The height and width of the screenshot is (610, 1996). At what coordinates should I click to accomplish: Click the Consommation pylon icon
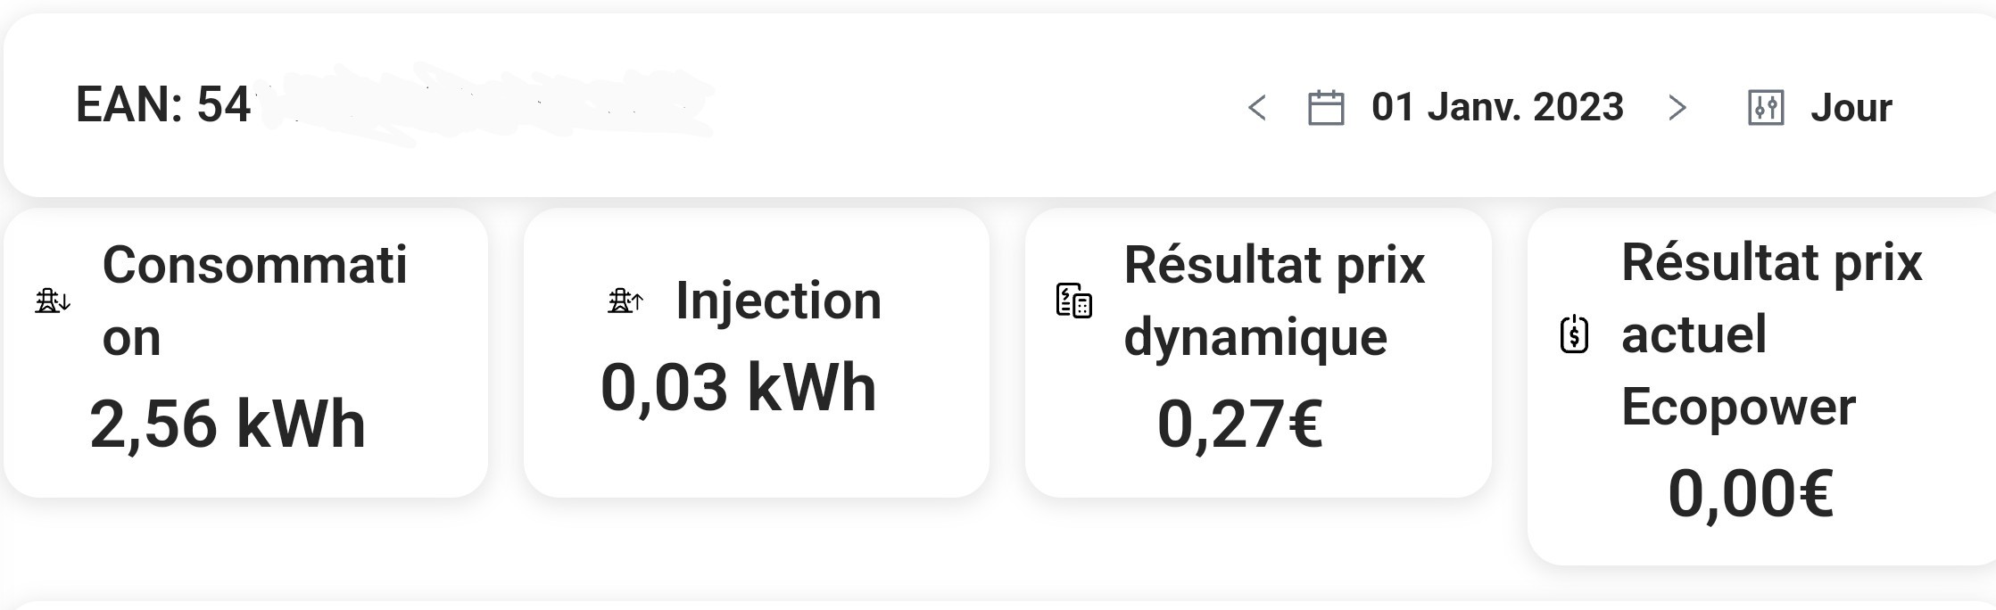coord(53,301)
